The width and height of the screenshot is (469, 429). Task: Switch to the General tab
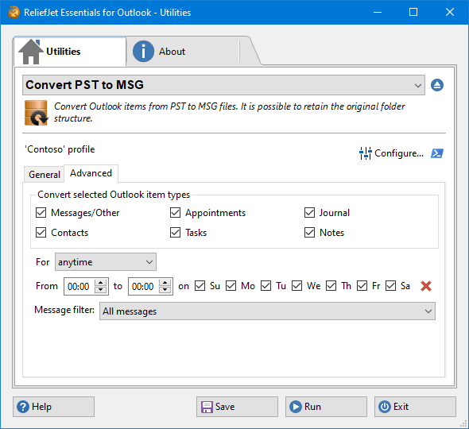pos(45,174)
